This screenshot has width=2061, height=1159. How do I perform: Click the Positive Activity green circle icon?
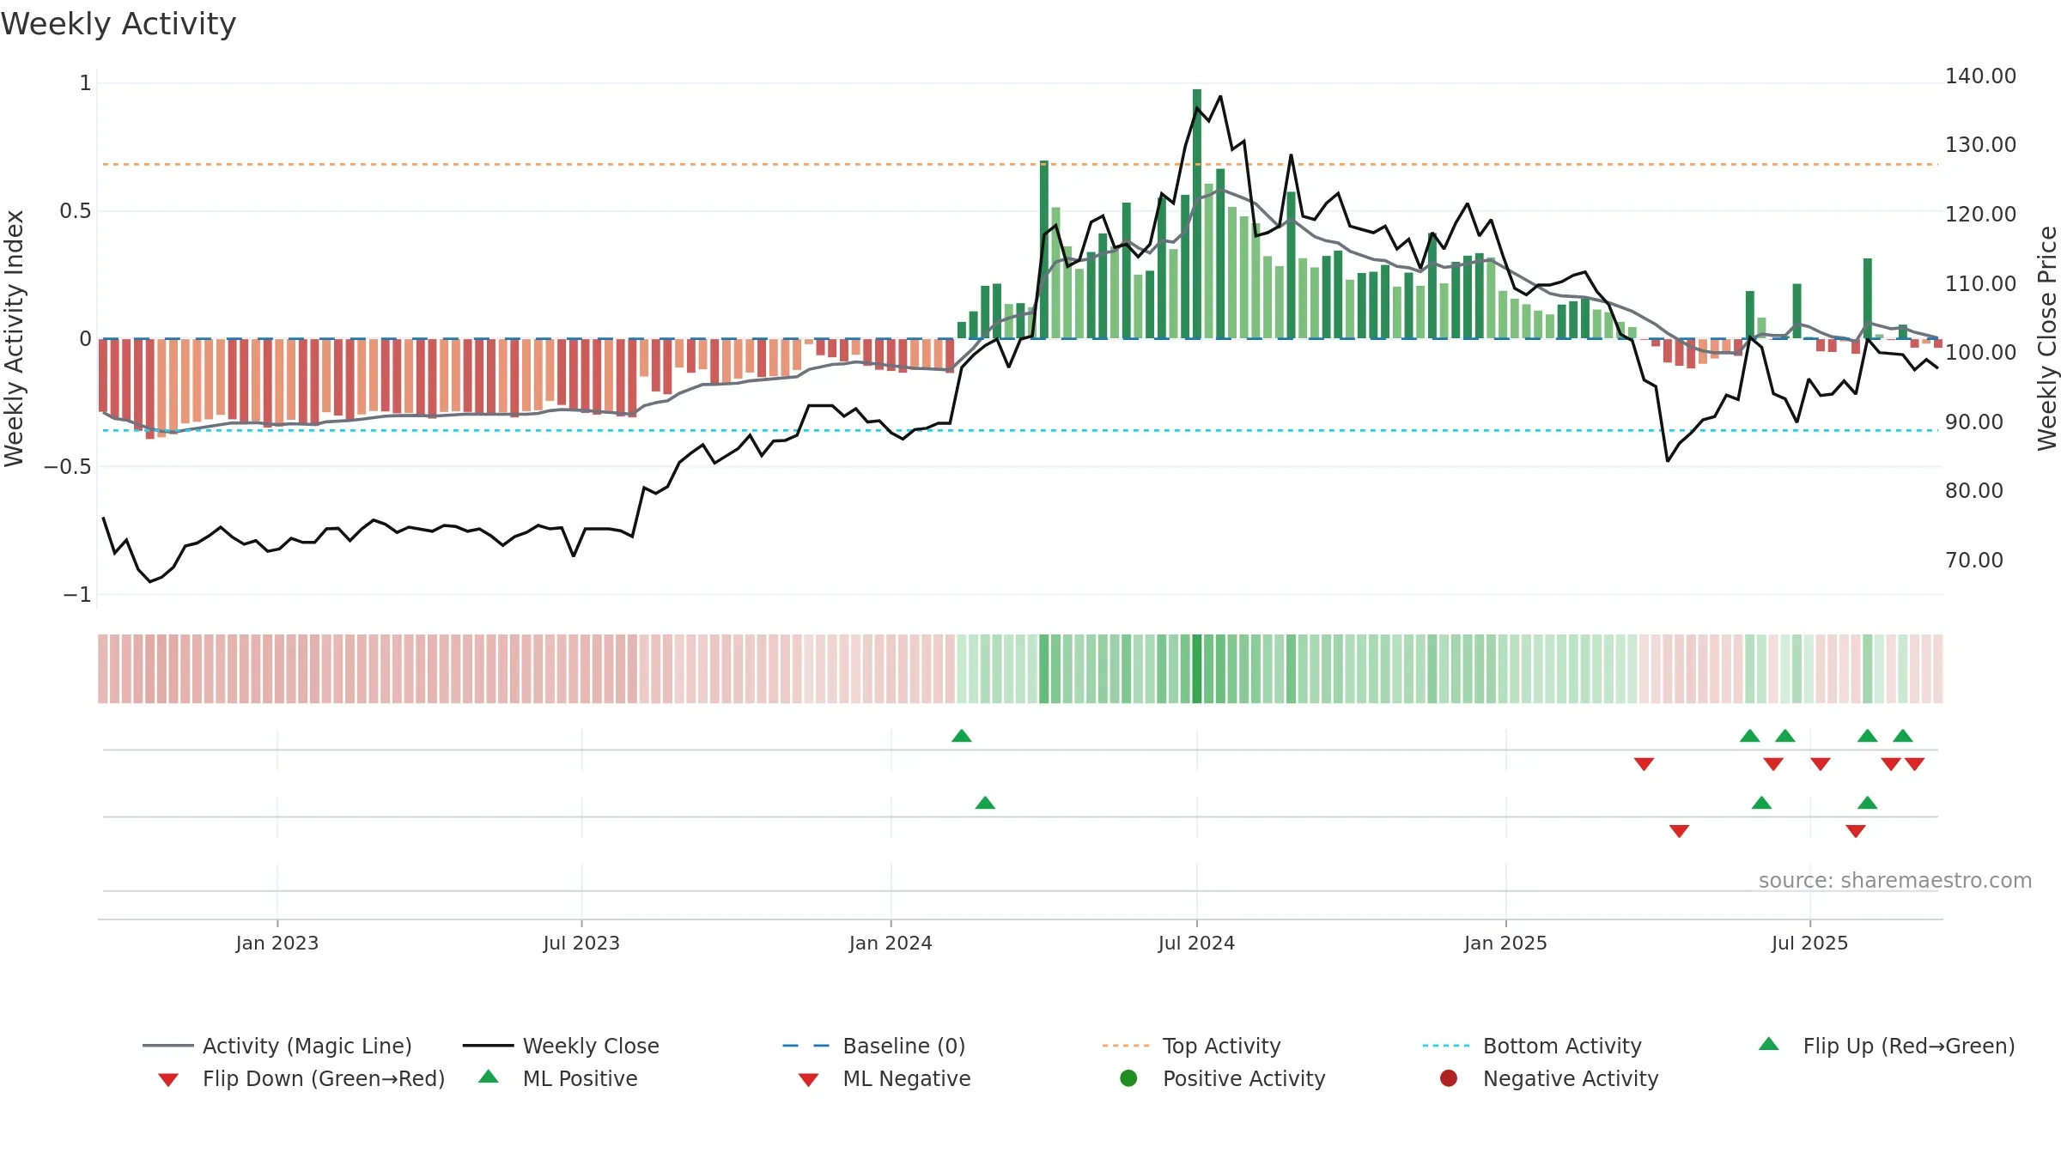coord(1128,1078)
